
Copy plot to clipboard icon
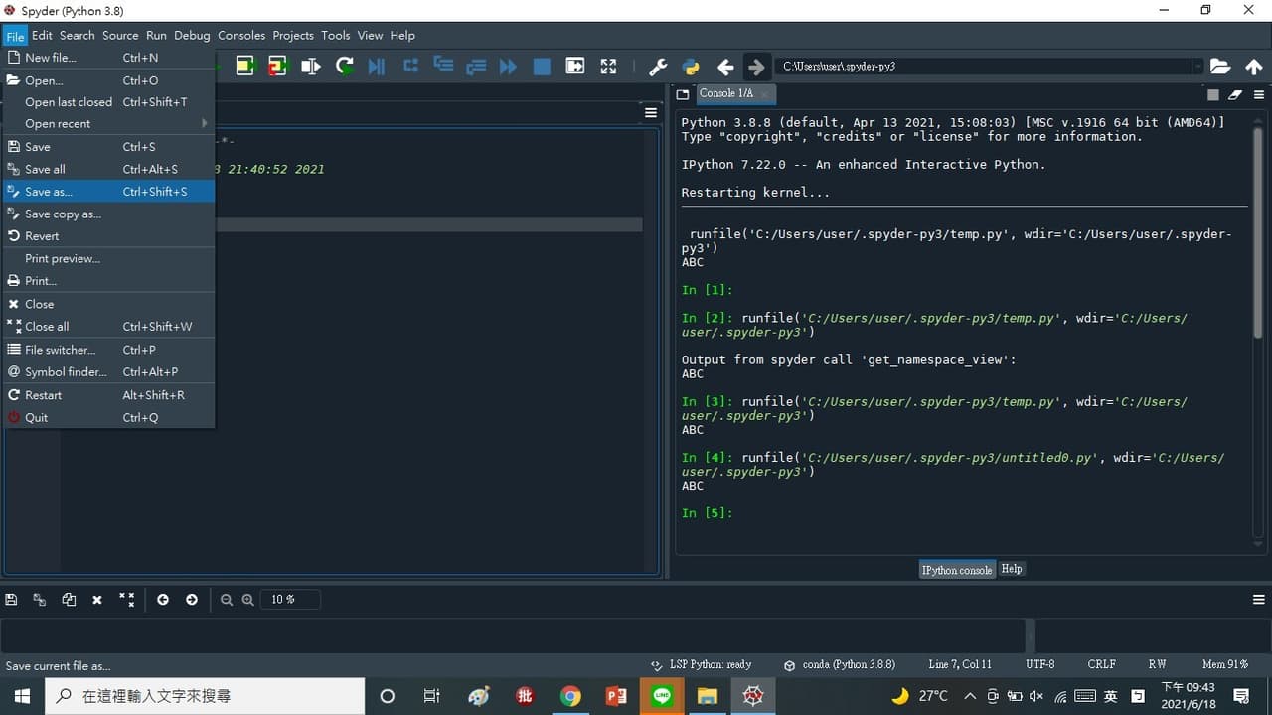pyautogui.click(x=69, y=600)
